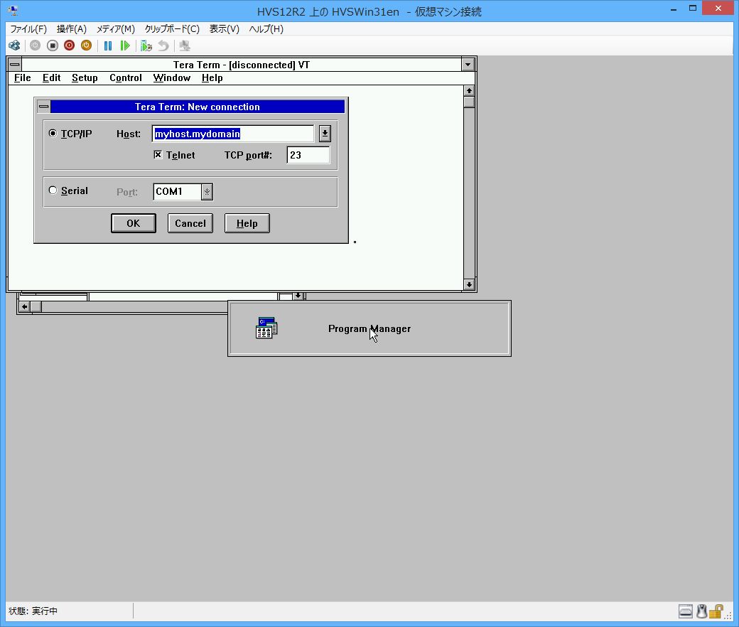Click the Start virtual machine icon
The height and width of the screenshot is (627, 739).
(x=36, y=45)
